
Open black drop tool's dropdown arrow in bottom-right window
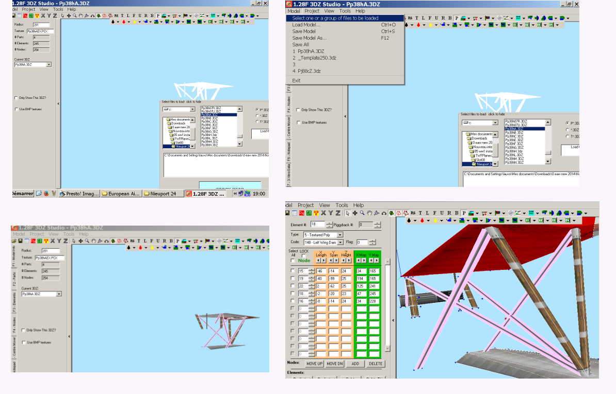(414, 221)
